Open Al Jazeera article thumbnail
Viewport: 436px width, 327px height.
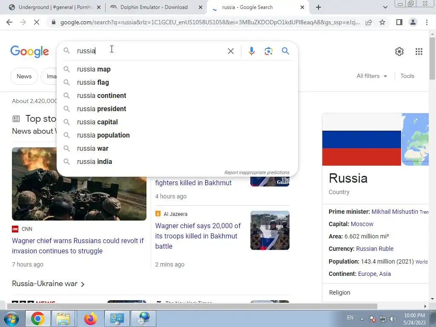[270, 230]
